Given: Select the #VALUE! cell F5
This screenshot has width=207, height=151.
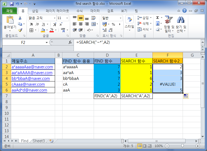Looking at the screenshot, I should [168, 84].
